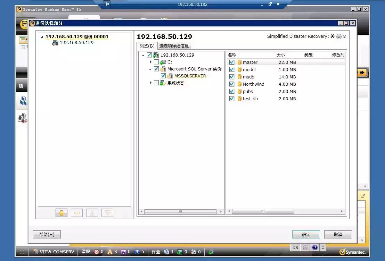385x261 pixels.
Task: Click the server icon beside left 192.168.50.129
Action: pos(55,43)
